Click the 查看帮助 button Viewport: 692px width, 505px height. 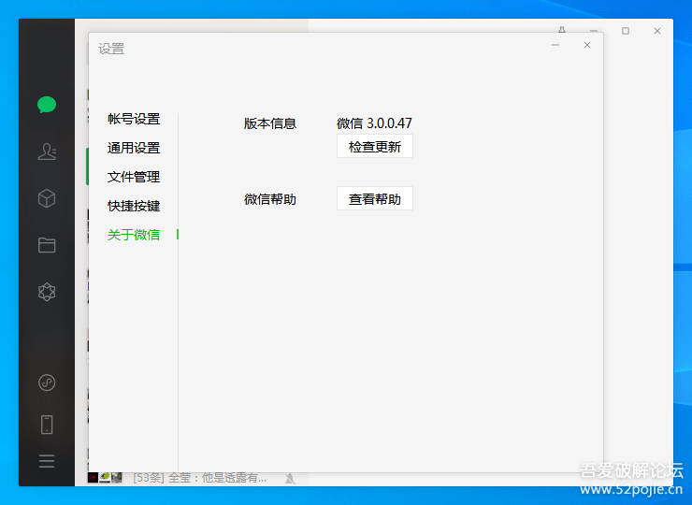point(374,199)
